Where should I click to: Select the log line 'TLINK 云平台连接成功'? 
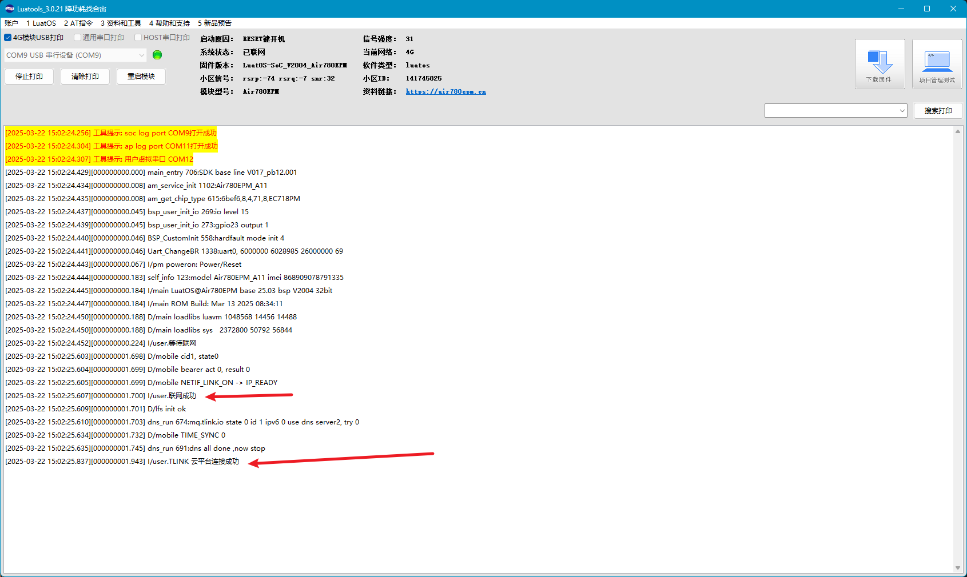tap(122, 462)
